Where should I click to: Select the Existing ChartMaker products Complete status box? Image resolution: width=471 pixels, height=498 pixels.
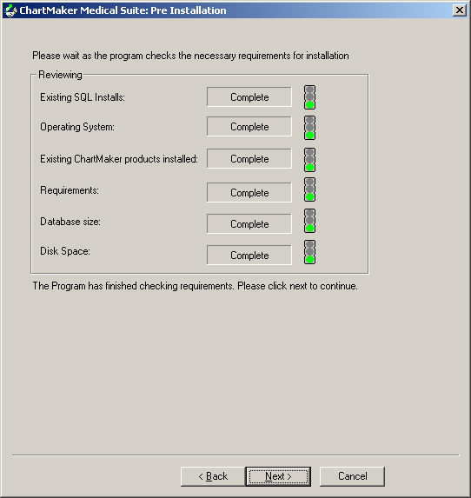249,158
